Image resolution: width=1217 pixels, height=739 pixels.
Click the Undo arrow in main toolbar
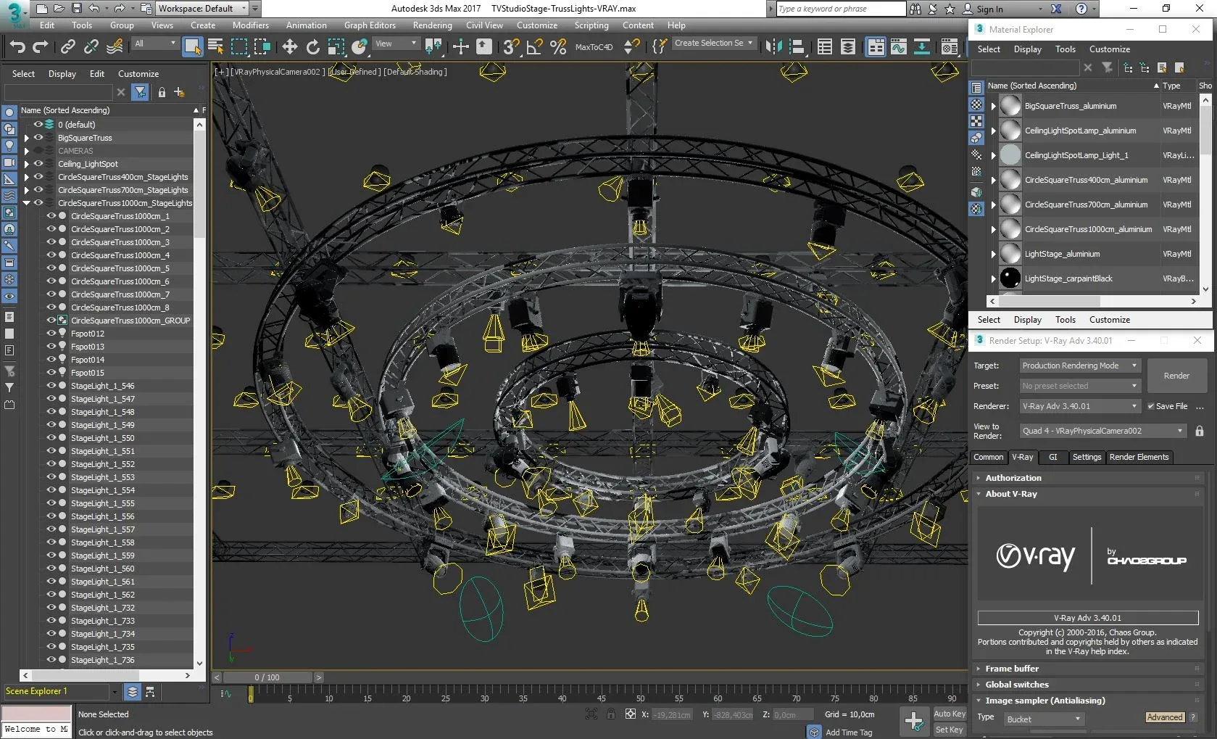tap(17, 47)
